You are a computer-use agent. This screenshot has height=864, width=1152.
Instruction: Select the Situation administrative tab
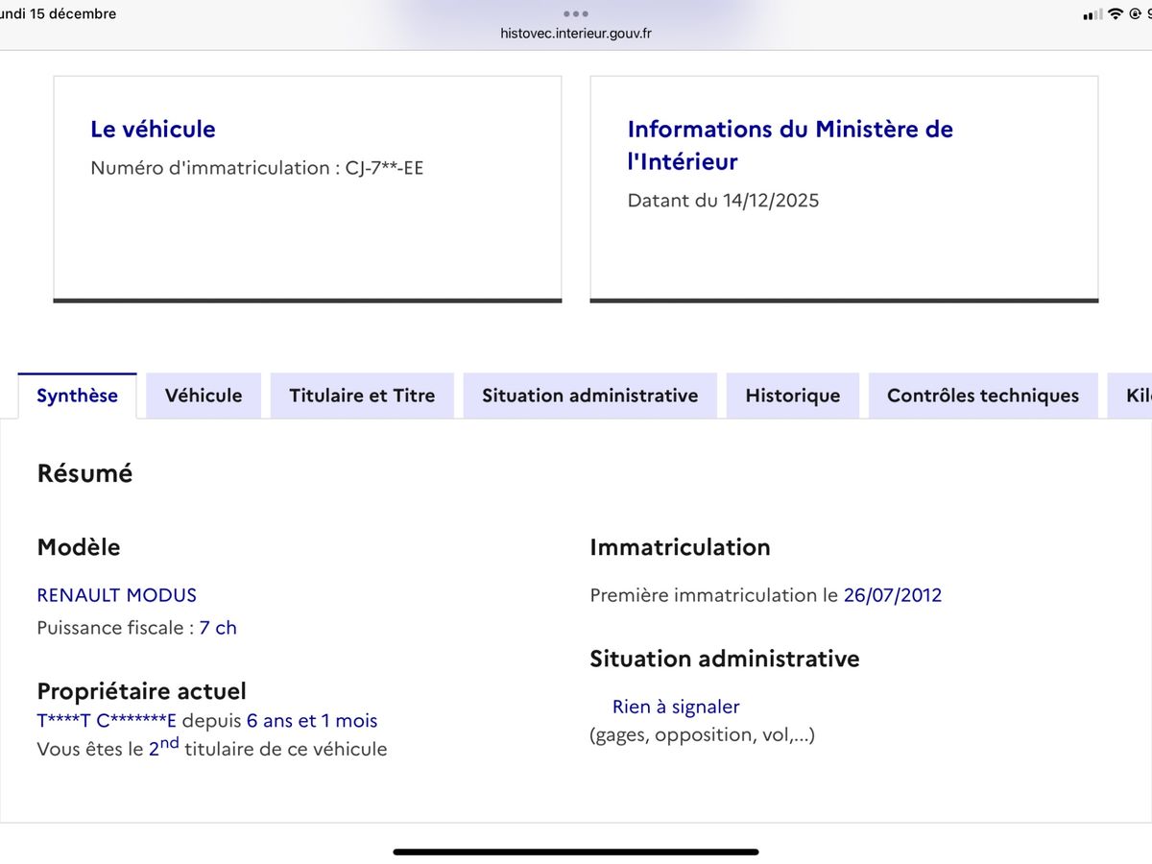(589, 395)
